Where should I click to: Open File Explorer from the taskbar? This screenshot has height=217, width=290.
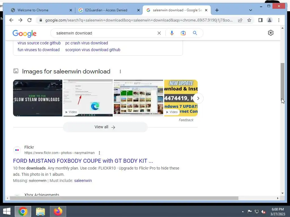point(40,211)
